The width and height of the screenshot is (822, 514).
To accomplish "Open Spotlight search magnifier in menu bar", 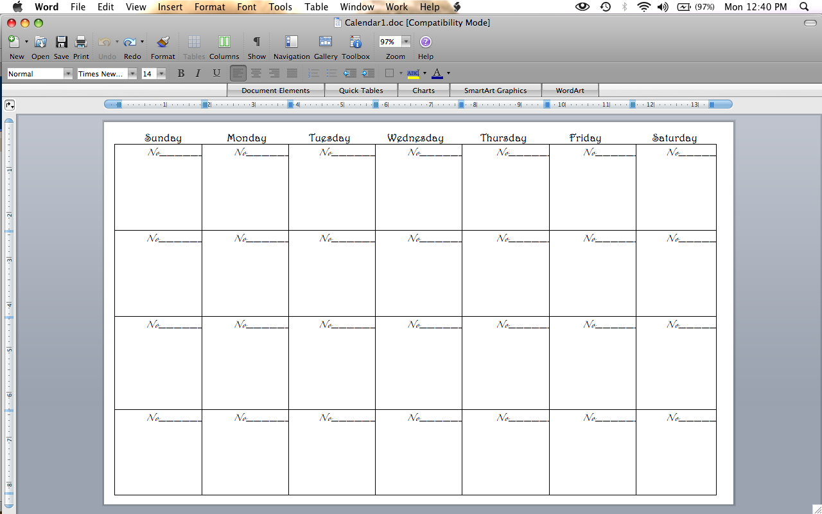I will tap(804, 7).
